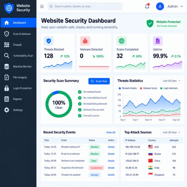Open Firewall menu item
The height and width of the screenshot is (187, 187).
coord(18,45)
